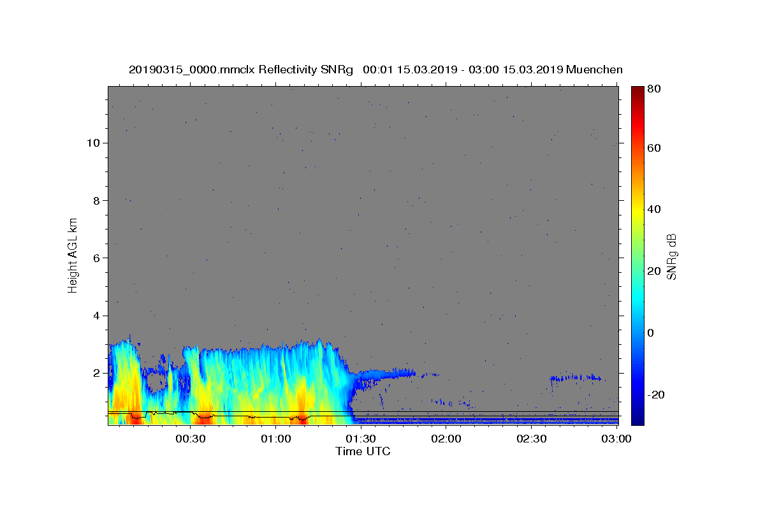Click the colorbar value label -20

[657, 395]
